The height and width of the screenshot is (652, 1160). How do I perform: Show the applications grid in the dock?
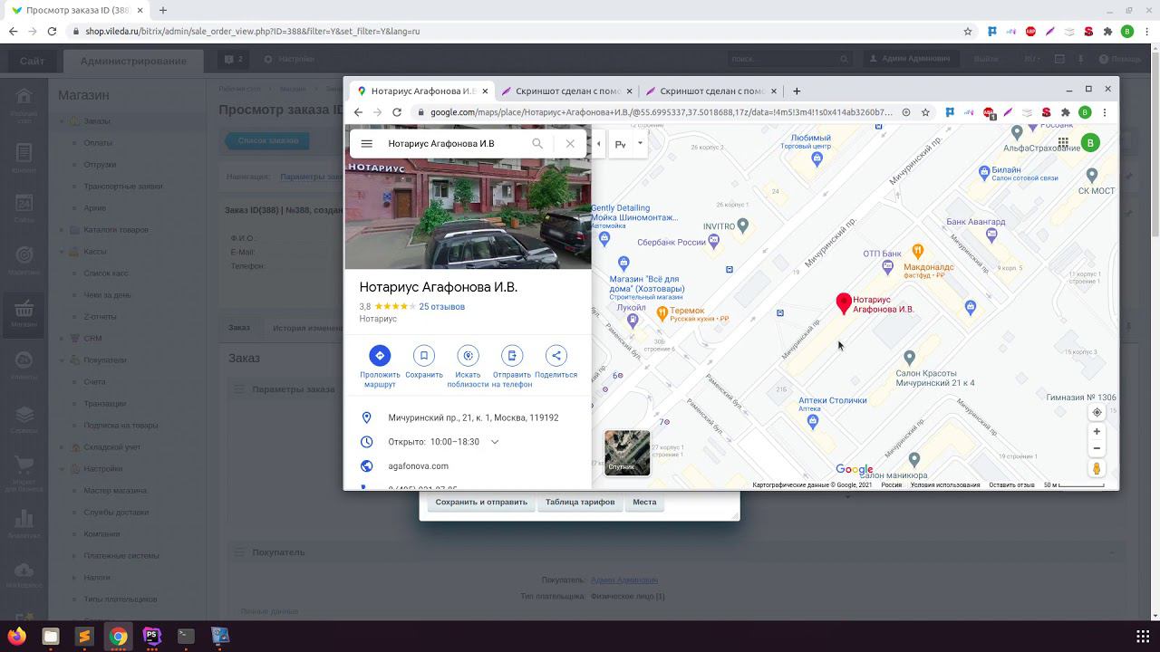pyautogui.click(x=1143, y=636)
